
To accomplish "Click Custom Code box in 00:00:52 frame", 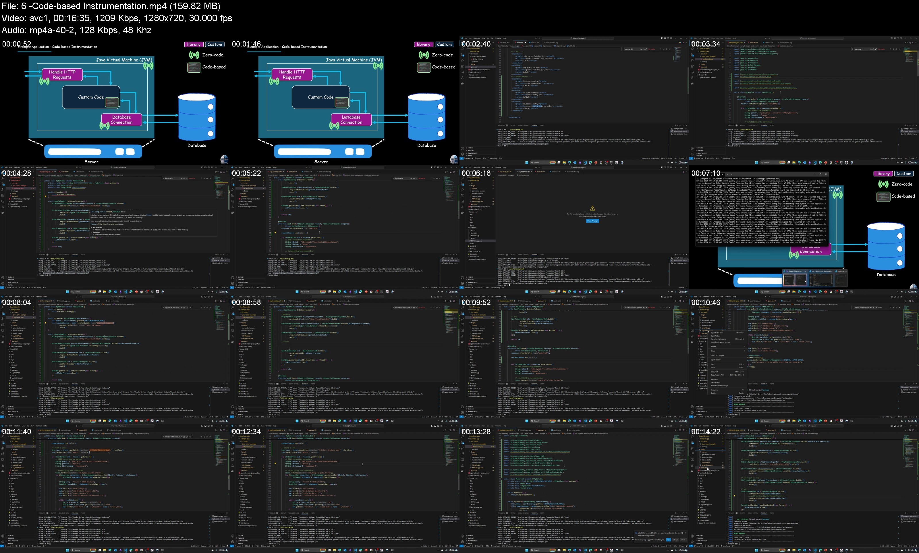I will point(91,97).
